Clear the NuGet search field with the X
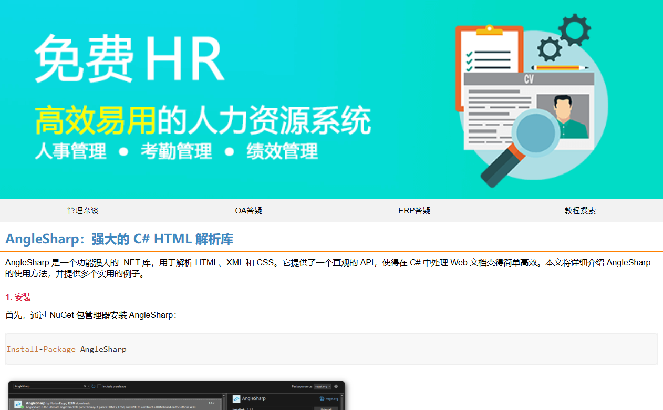 tap(85, 386)
